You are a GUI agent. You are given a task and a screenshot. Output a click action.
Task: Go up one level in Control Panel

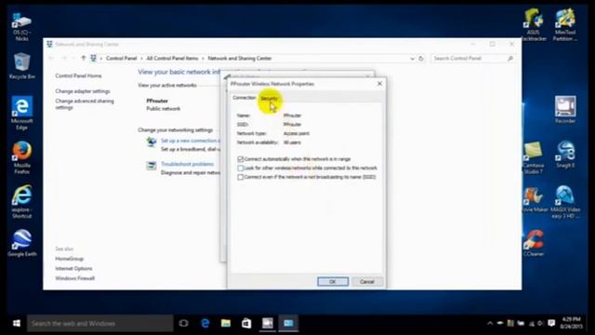[x=84, y=58]
